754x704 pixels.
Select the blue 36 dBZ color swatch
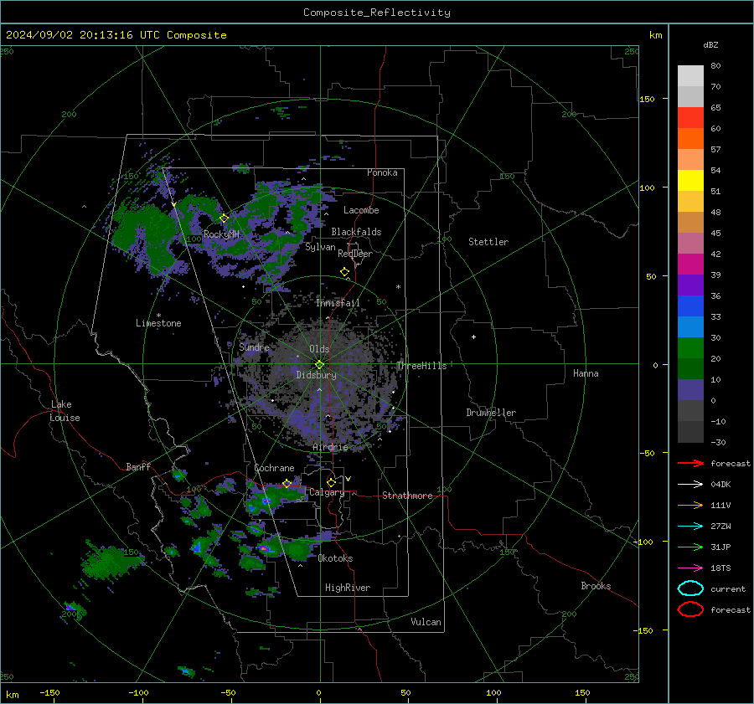tap(690, 306)
